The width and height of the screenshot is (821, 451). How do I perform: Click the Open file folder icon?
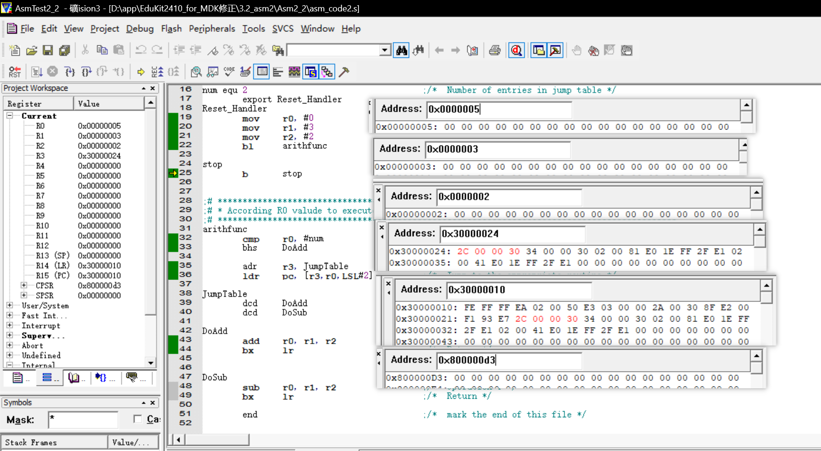pyautogui.click(x=31, y=50)
